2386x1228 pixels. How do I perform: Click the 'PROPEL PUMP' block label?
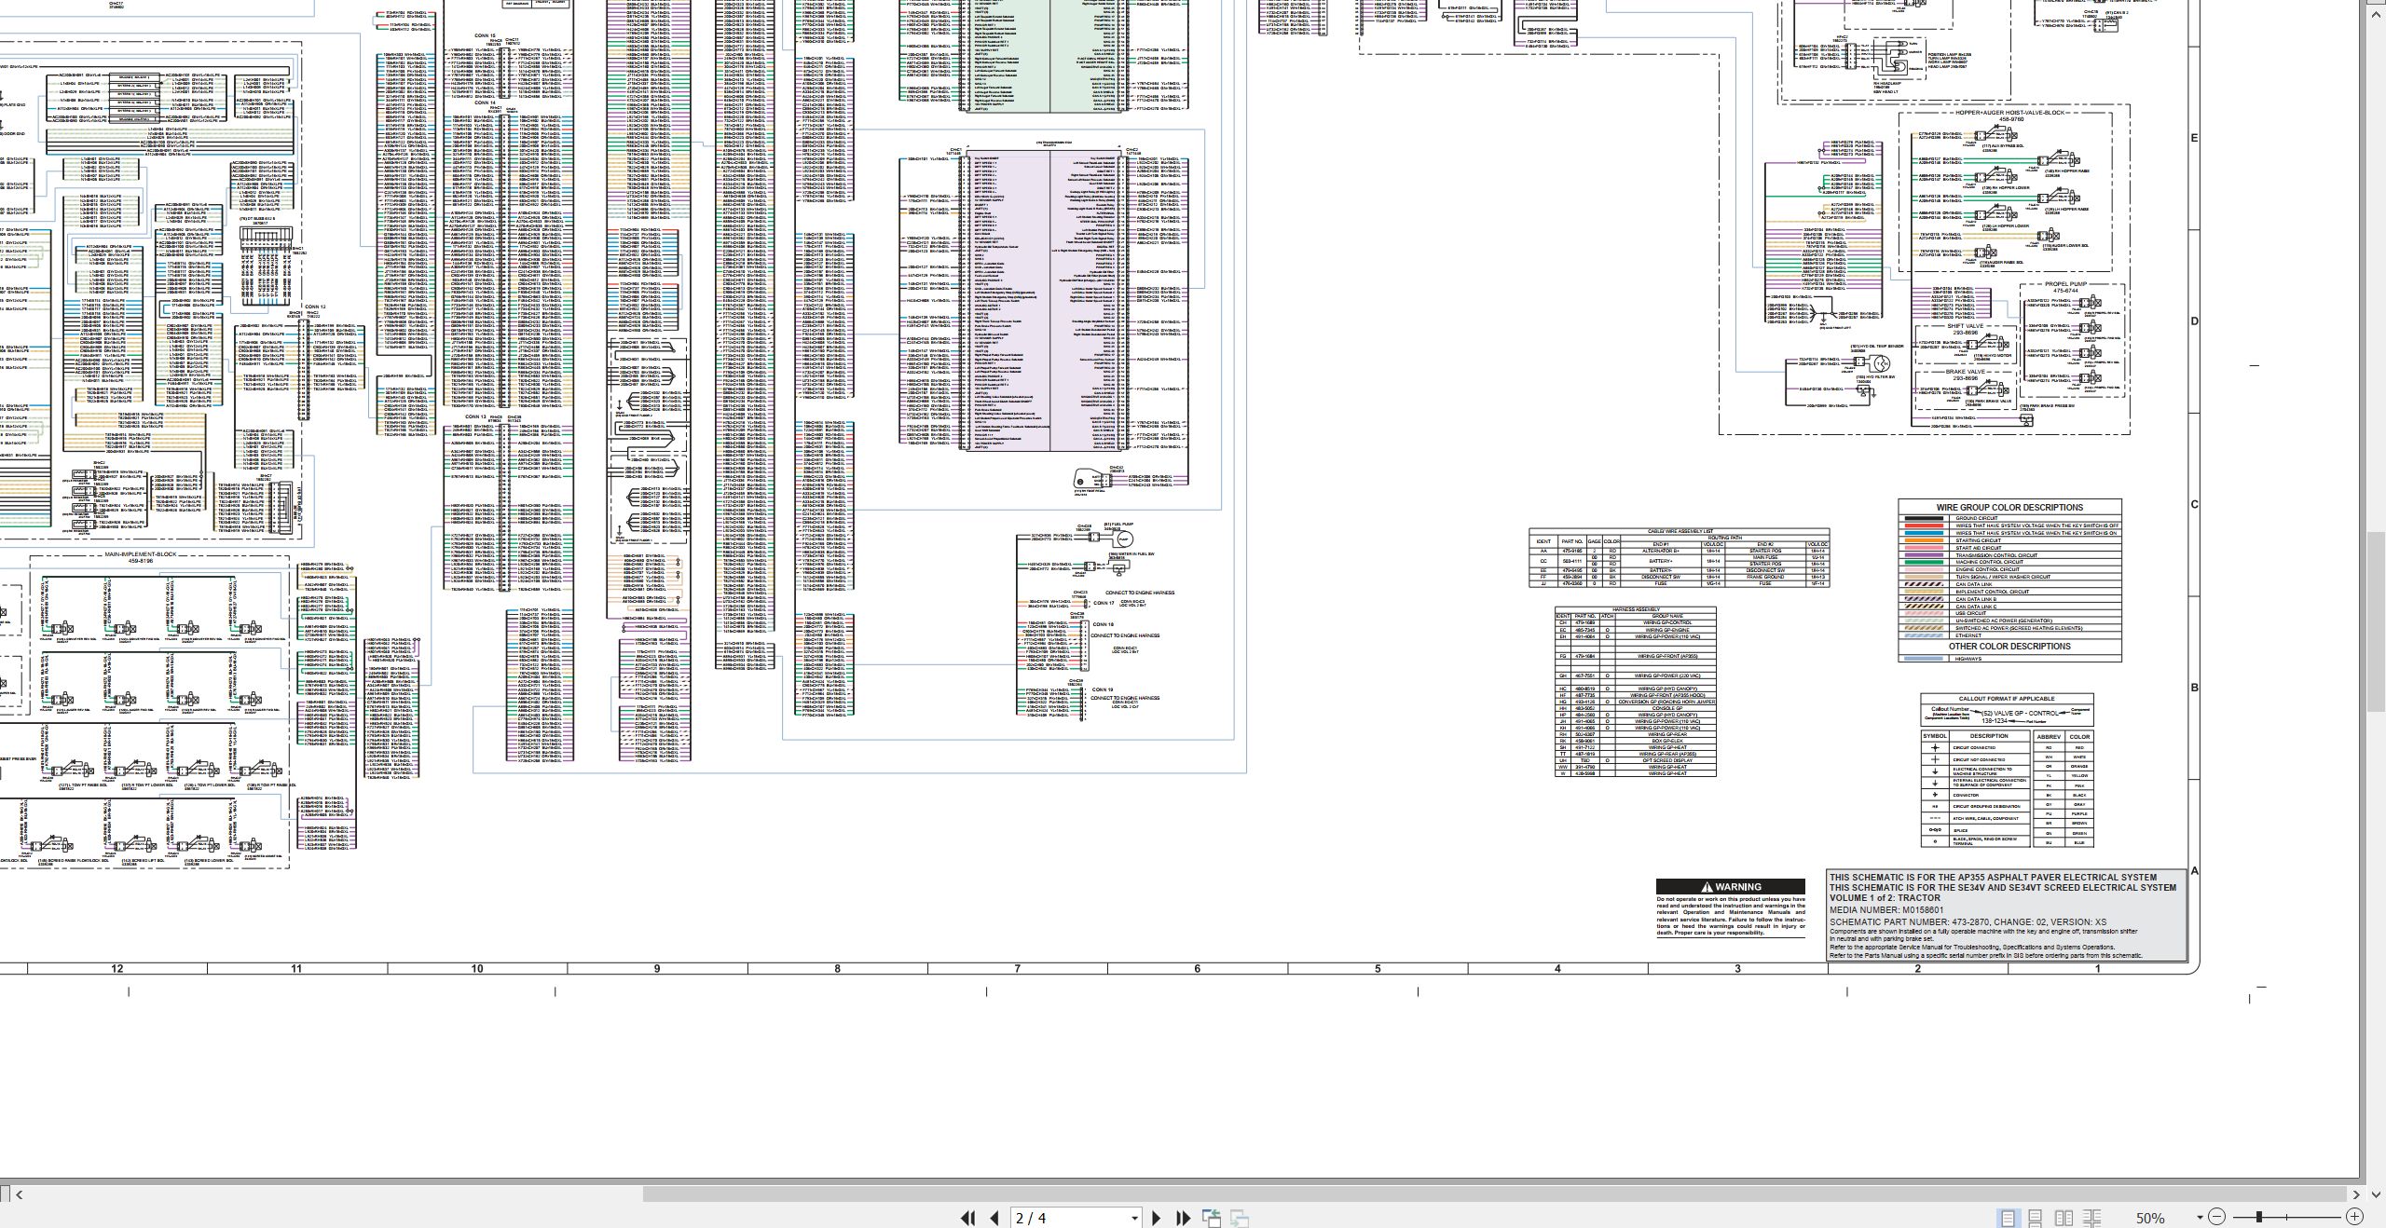2065,284
